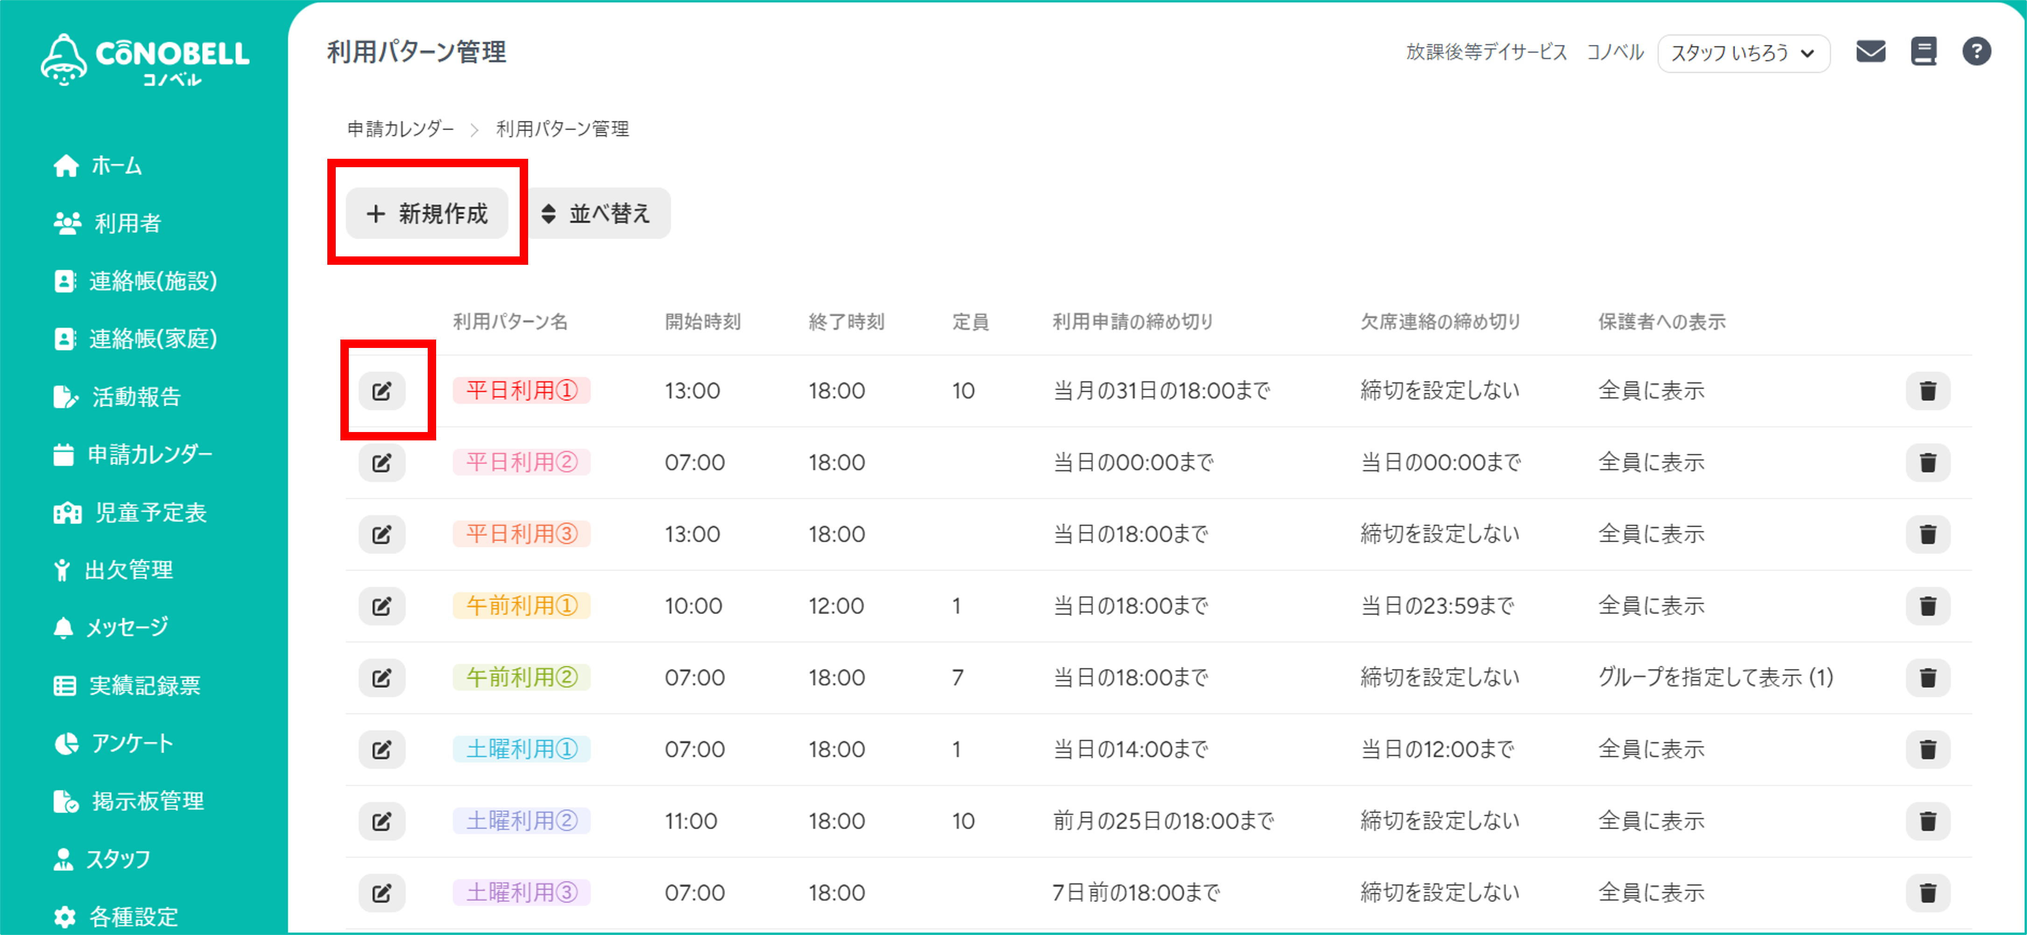The image size is (2027, 935).
Task: Click the 午前利用② pattern label
Action: 522,678
